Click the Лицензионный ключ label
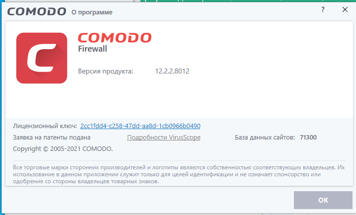The image size is (356, 215). pyautogui.click(x=45, y=126)
